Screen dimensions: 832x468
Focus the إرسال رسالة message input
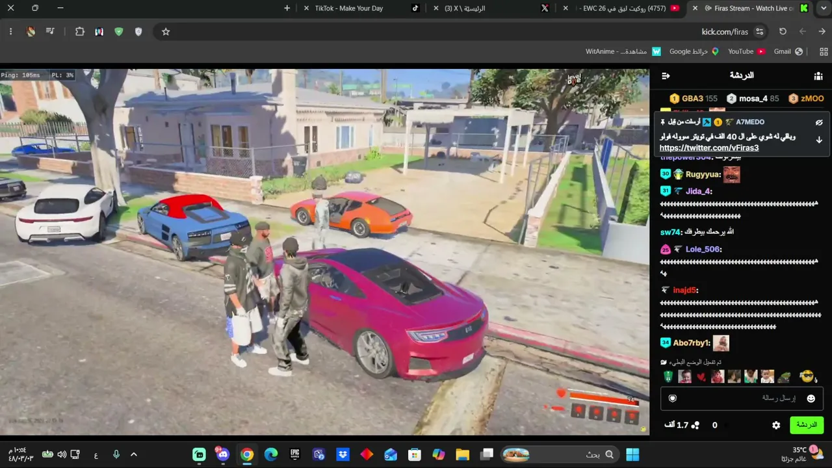[742, 398]
